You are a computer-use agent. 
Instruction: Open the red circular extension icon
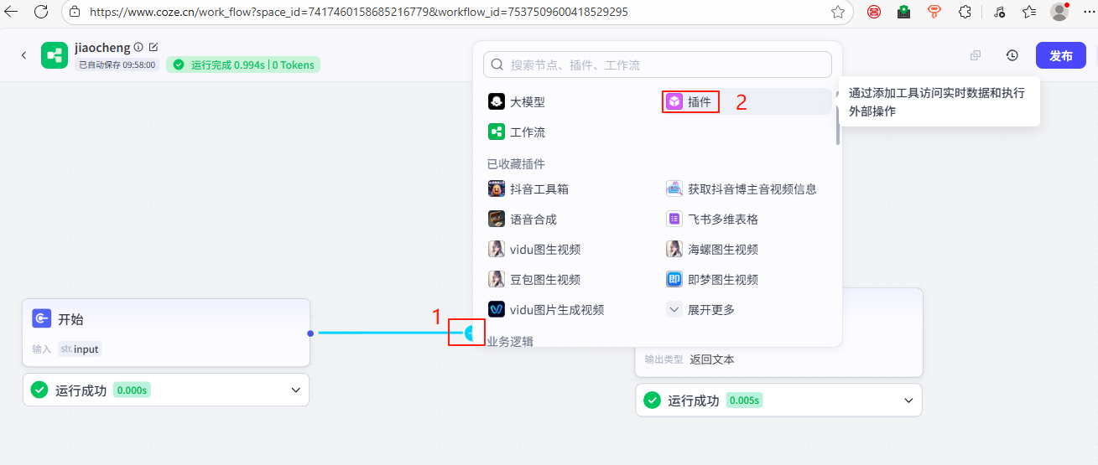(874, 12)
